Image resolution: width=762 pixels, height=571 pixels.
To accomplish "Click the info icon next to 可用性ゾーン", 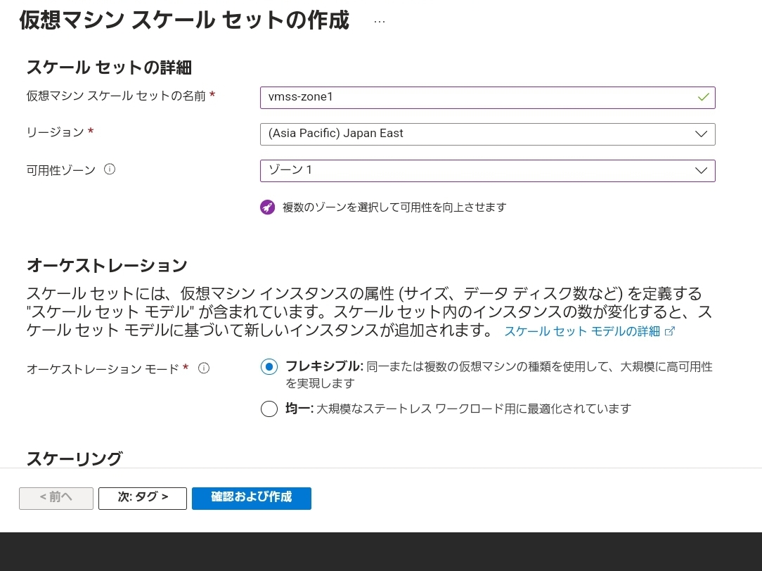I will coord(110,169).
